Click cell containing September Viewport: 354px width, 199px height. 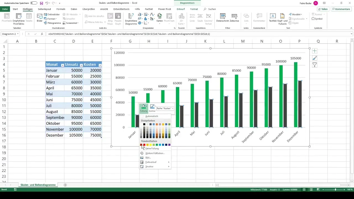click(55, 117)
